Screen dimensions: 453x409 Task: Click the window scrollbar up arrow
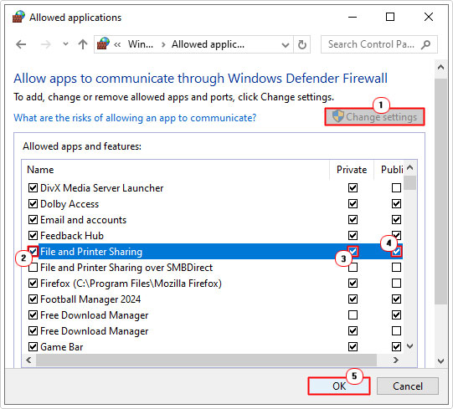(x=440, y=67)
